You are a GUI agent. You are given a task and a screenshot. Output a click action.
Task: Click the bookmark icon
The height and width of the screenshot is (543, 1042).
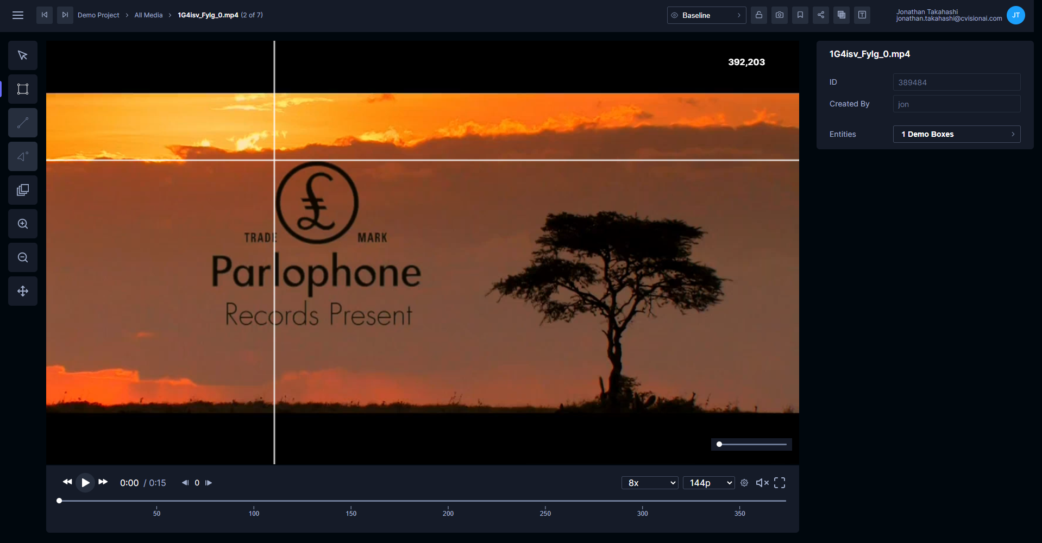(x=800, y=15)
